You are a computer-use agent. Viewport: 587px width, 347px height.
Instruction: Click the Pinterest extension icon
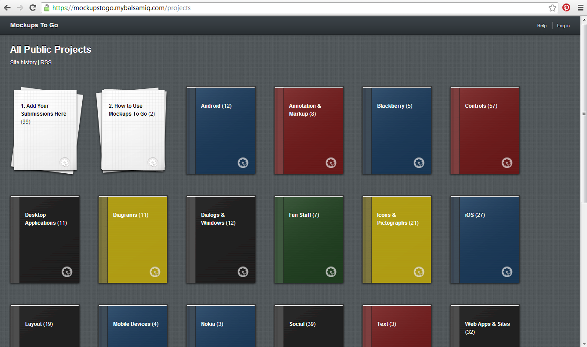pyautogui.click(x=566, y=7)
